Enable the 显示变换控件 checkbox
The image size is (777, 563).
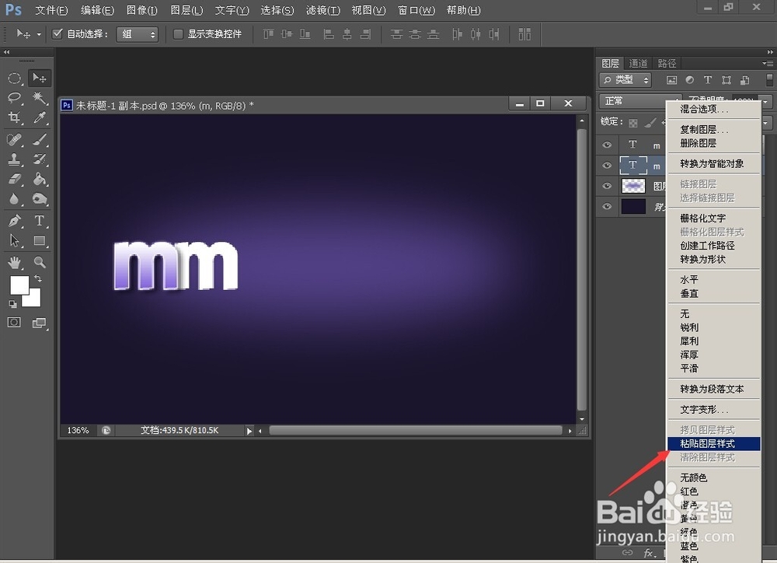(x=178, y=33)
